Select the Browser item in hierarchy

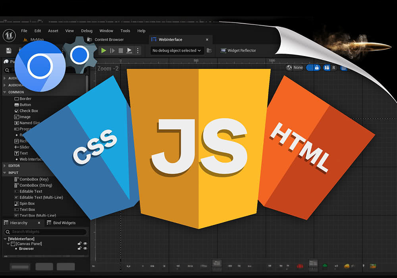pyautogui.click(x=26, y=249)
